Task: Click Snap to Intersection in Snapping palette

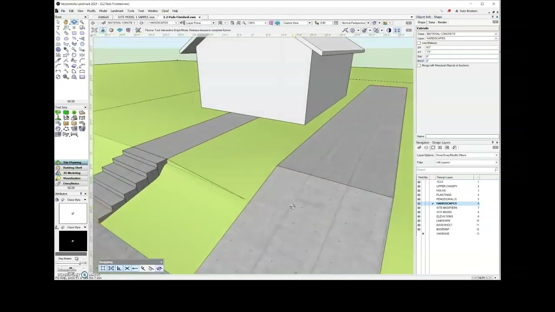Action: pos(127,268)
